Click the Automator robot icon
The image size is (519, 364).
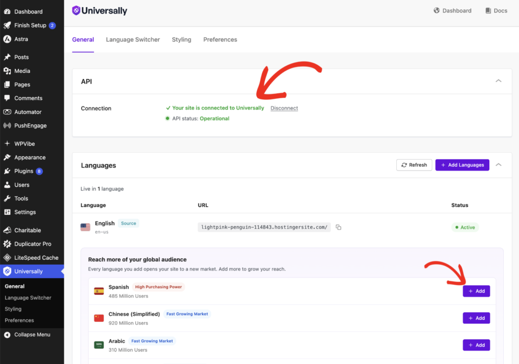7,112
